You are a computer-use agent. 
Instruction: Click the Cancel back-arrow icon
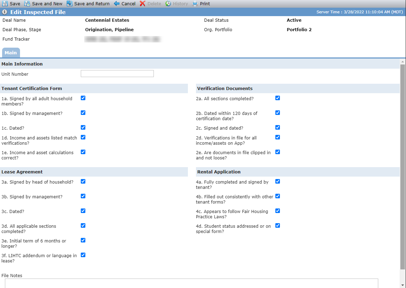117,4
